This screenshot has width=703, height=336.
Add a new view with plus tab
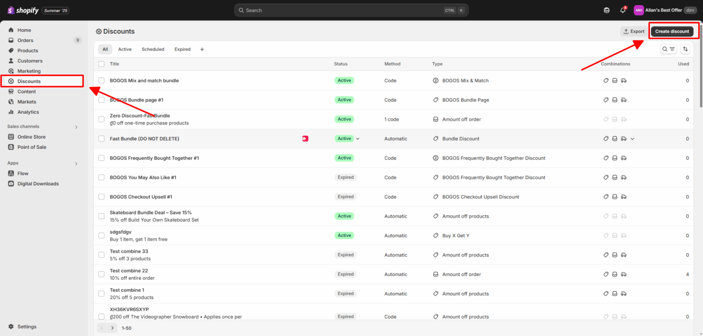pyautogui.click(x=202, y=49)
